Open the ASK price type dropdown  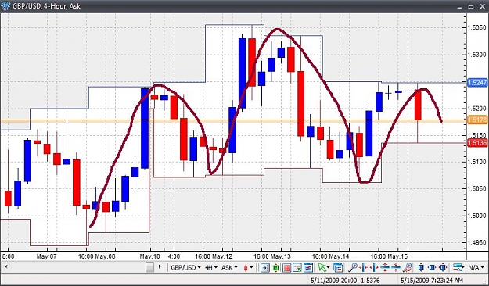tap(229, 267)
